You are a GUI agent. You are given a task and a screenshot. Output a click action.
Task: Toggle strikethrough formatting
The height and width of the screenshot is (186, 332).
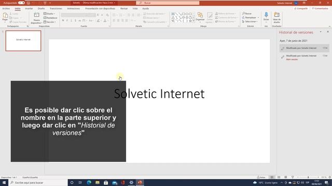pyautogui.click(x=79, y=21)
